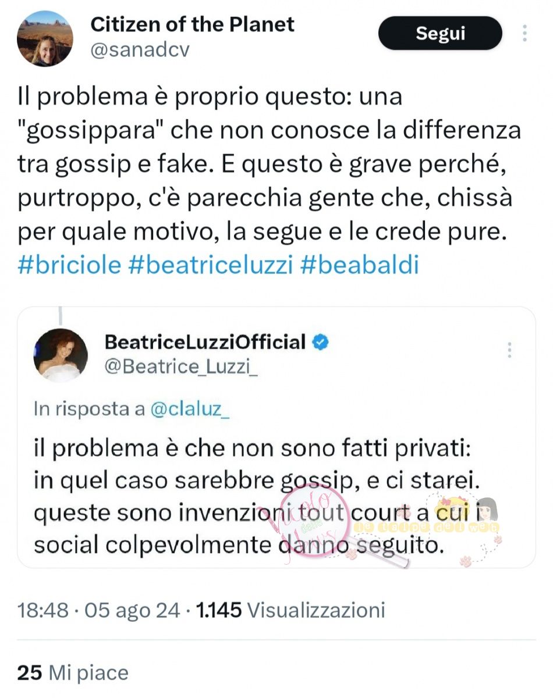
Task: Open the three-dot menu beside Segui
Action: click(x=524, y=33)
